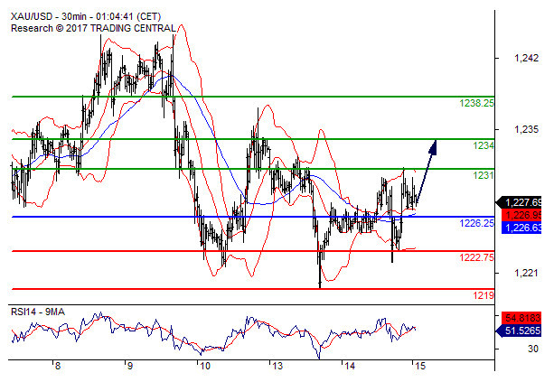Click date label 10 on the time axis
The width and height of the screenshot is (554, 382).
tap(205, 366)
